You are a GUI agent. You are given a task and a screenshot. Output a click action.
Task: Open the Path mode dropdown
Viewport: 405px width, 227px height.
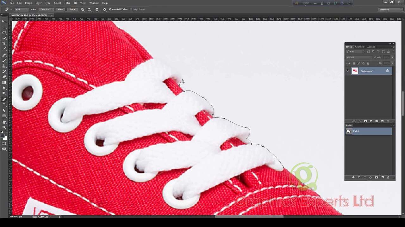(x=22, y=9)
